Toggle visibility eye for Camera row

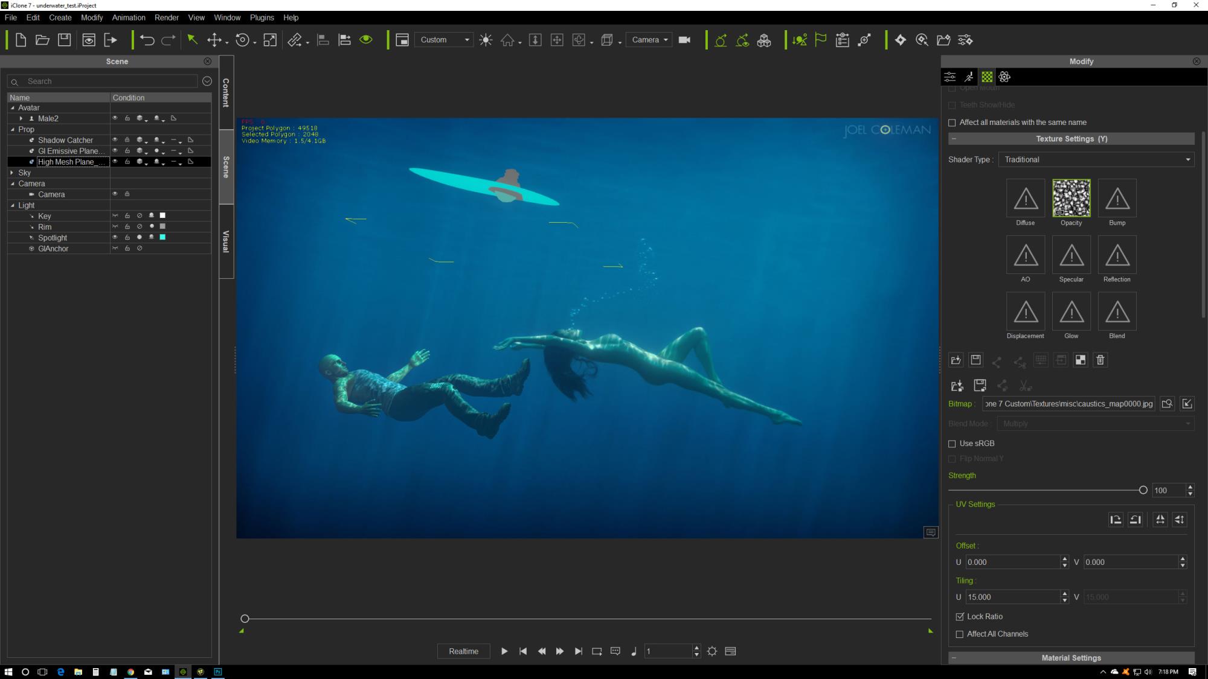[x=115, y=194]
